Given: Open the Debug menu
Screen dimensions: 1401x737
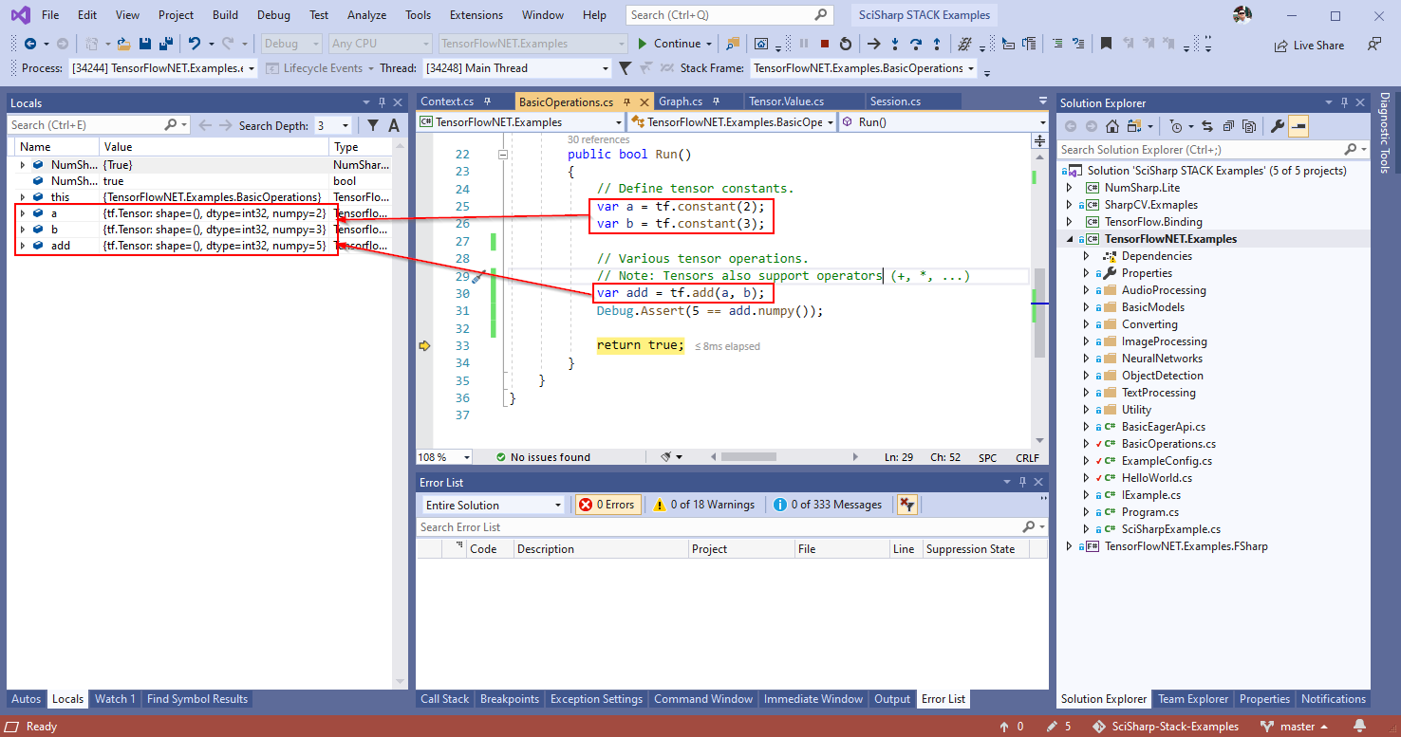Looking at the screenshot, I should 273,15.
